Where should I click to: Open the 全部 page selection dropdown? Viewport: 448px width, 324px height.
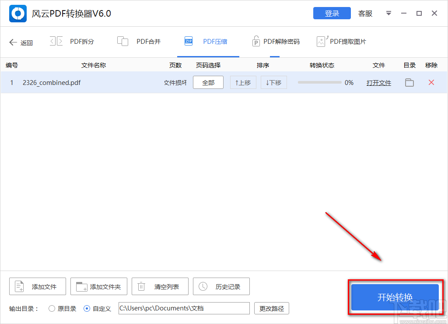[208, 82]
